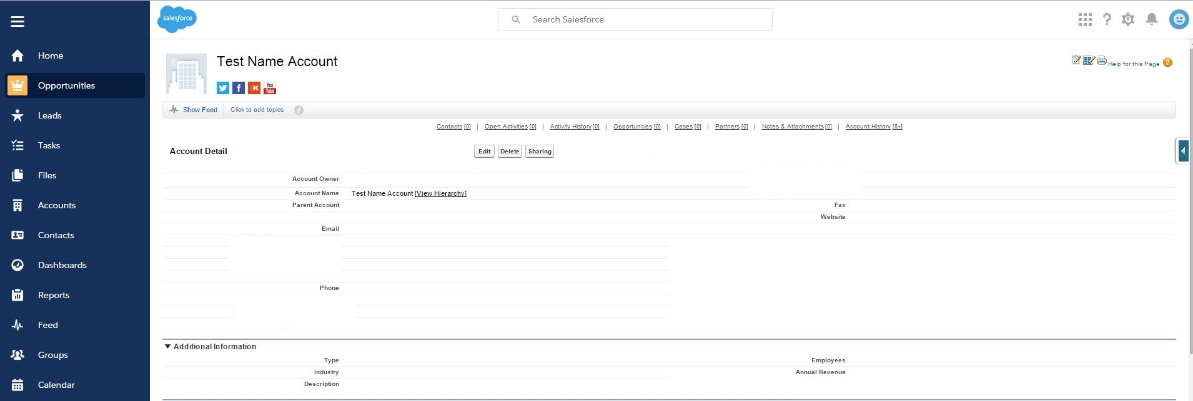Open the notifications bell
The image size is (1193, 401).
[x=1152, y=19]
